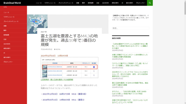Select 暴力の時代 in the red sidebar

click(7, 57)
